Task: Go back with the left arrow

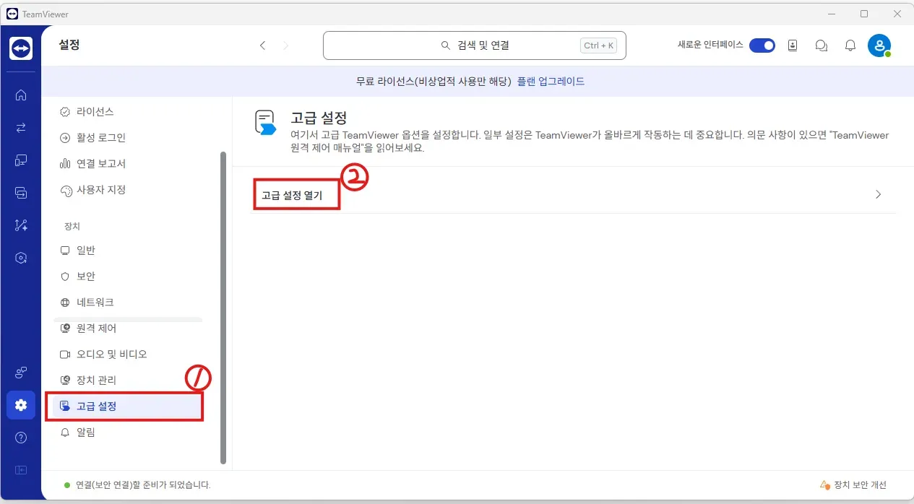Action: pyautogui.click(x=263, y=45)
